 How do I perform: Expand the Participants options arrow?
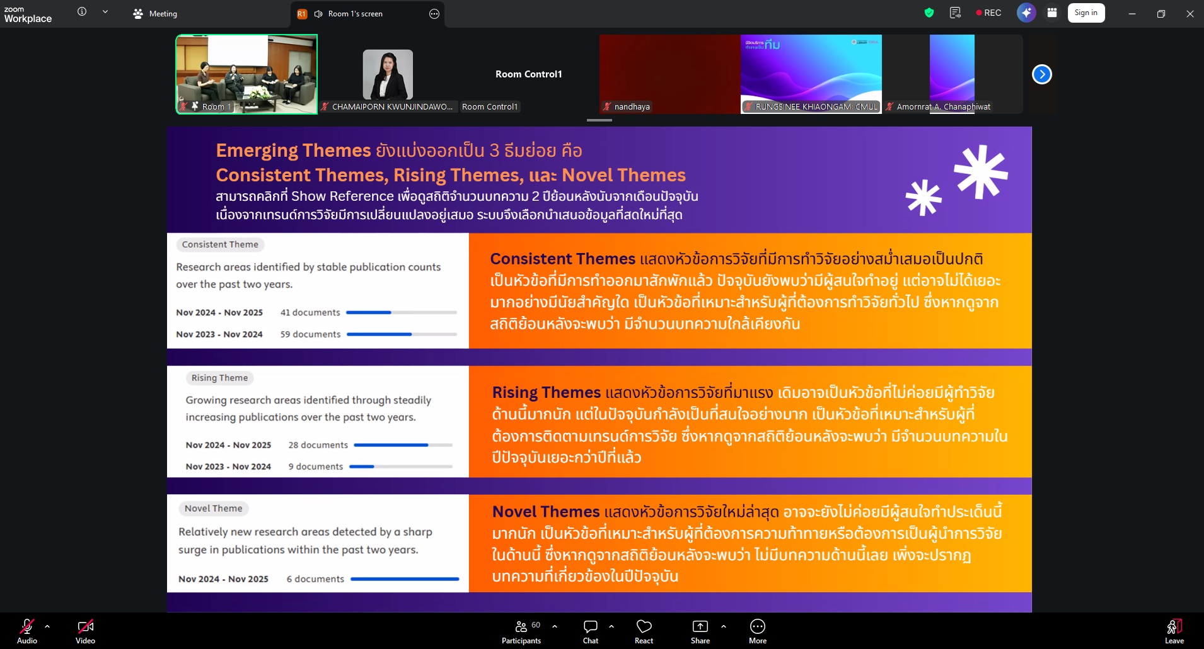[555, 626]
